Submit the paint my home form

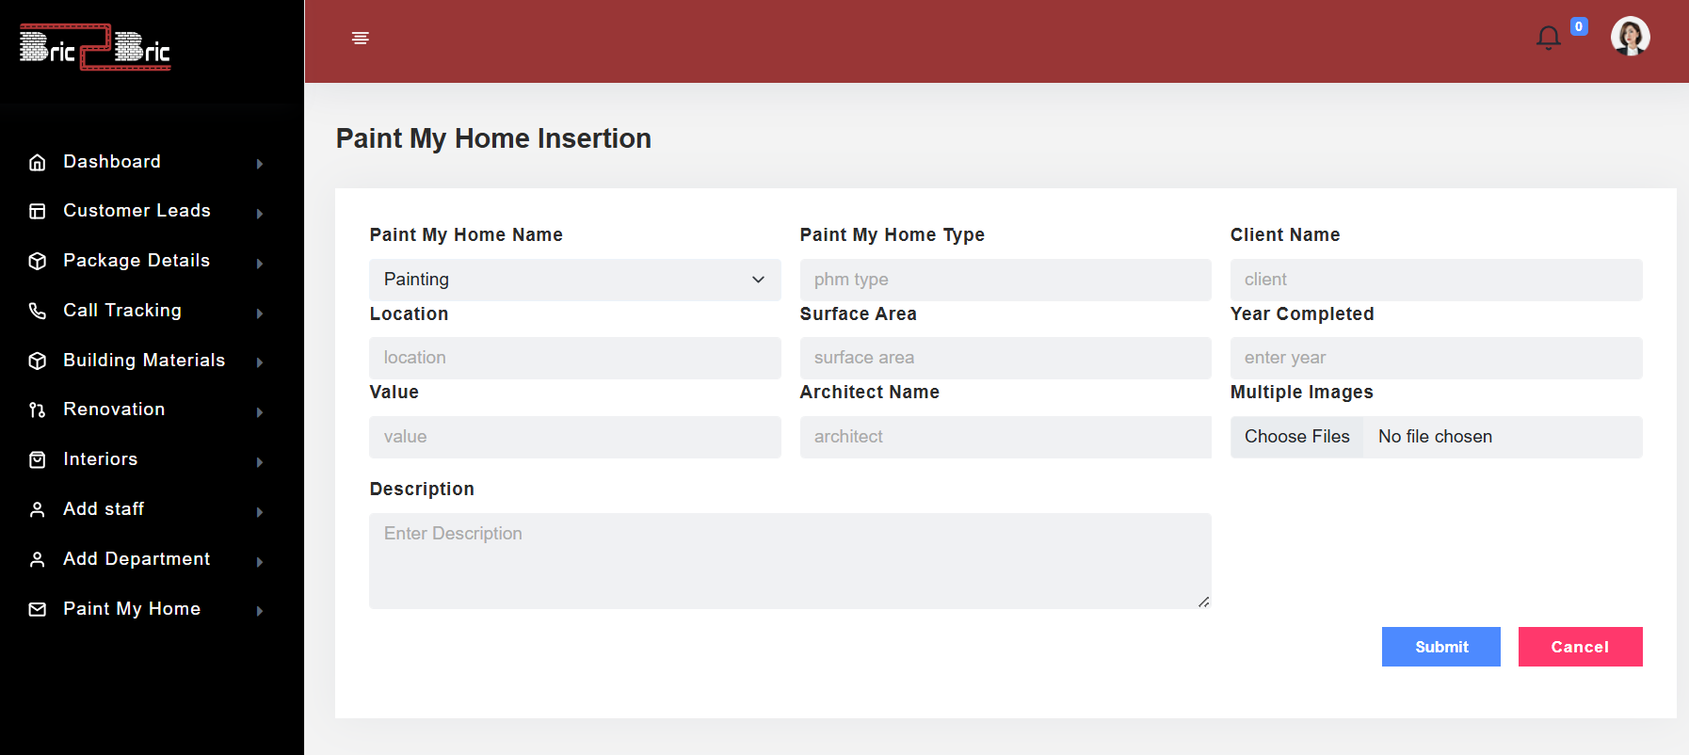(1441, 647)
